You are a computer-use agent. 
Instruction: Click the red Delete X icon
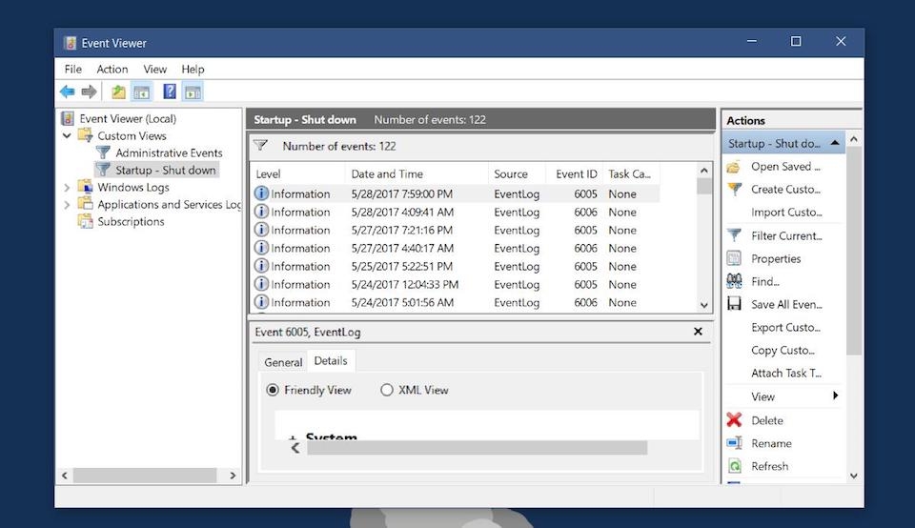734,419
